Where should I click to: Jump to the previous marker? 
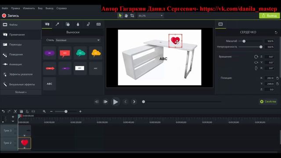(x=126, y=102)
